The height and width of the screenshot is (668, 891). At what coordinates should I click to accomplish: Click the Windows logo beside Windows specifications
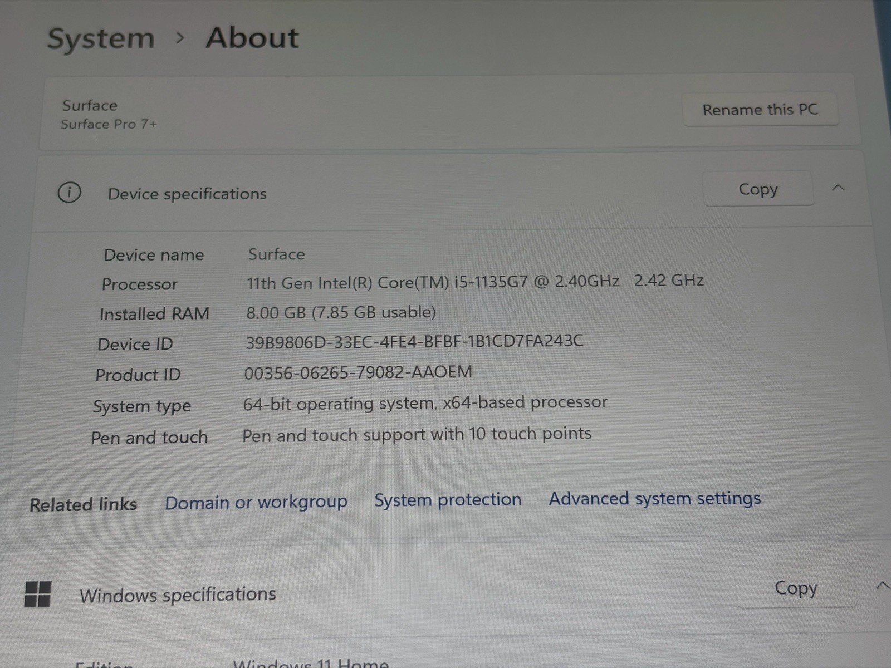(38, 594)
